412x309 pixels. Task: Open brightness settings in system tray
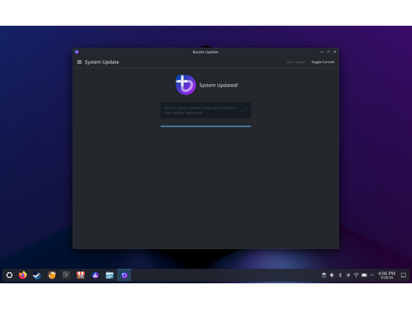coord(348,275)
